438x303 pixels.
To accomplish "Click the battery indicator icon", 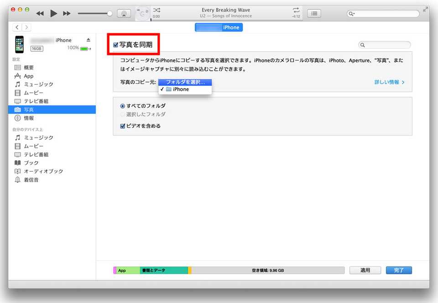I will tap(85, 49).
